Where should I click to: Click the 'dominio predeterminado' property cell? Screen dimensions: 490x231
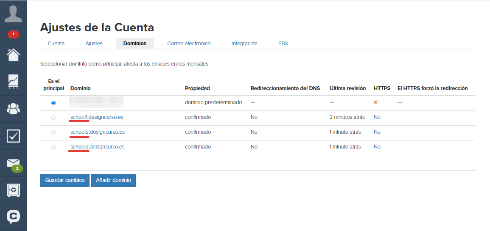213,102
